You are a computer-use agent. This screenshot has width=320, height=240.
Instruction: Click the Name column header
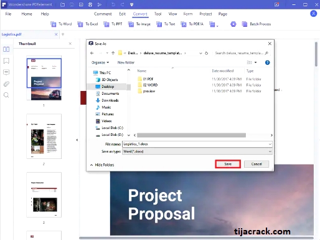(142, 71)
